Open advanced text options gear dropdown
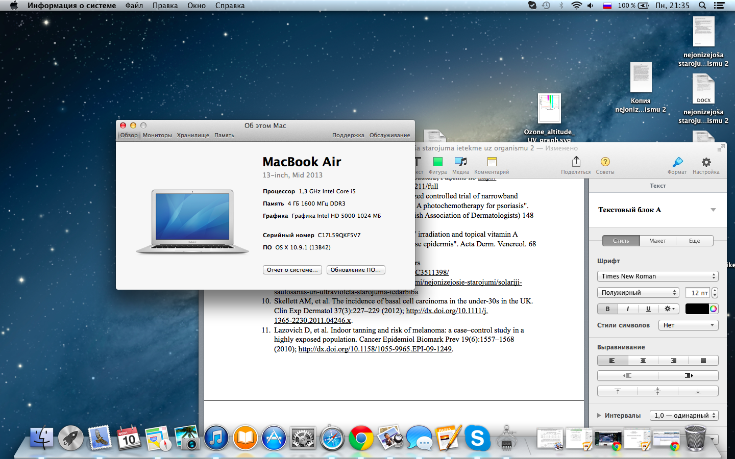The height and width of the screenshot is (459, 735). 669,309
